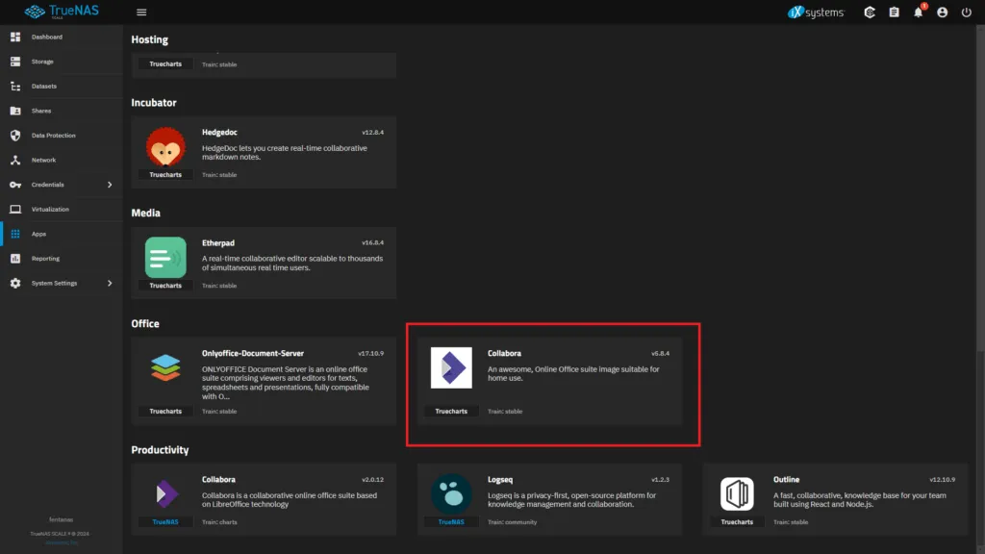Open the Virtualization section

pyautogui.click(x=48, y=209)
